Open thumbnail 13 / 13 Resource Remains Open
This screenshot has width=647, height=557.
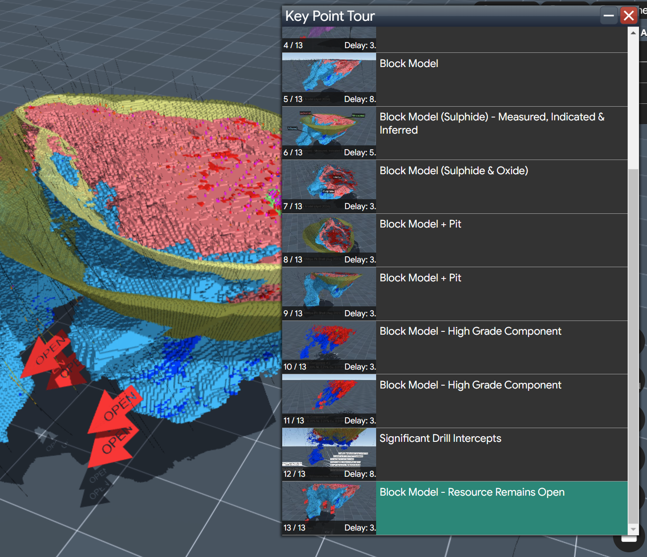coord(329,507)
